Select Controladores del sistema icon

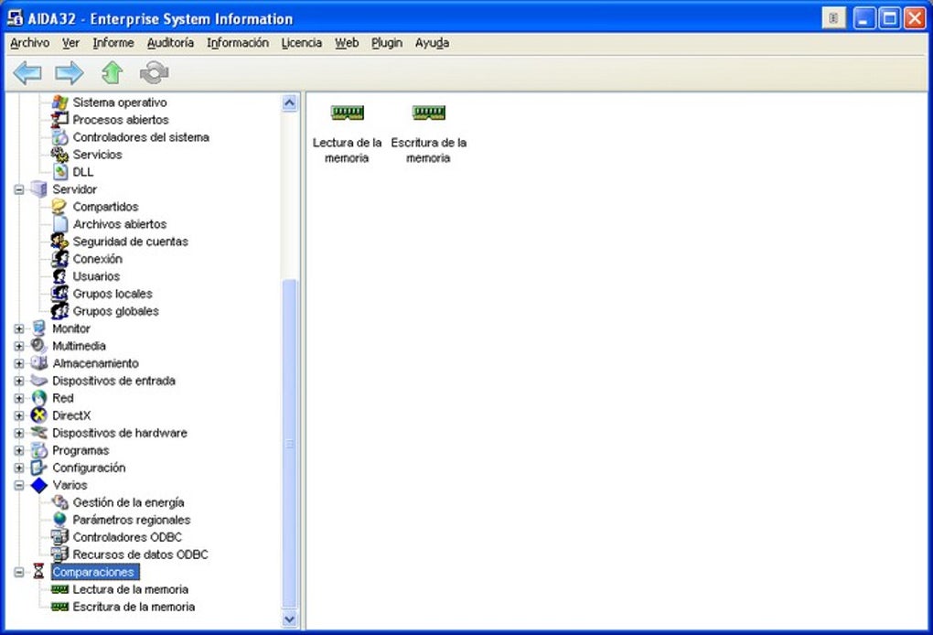coord(59,137)
